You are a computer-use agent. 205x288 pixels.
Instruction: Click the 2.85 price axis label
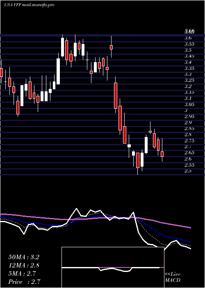(x=189, y=128)
